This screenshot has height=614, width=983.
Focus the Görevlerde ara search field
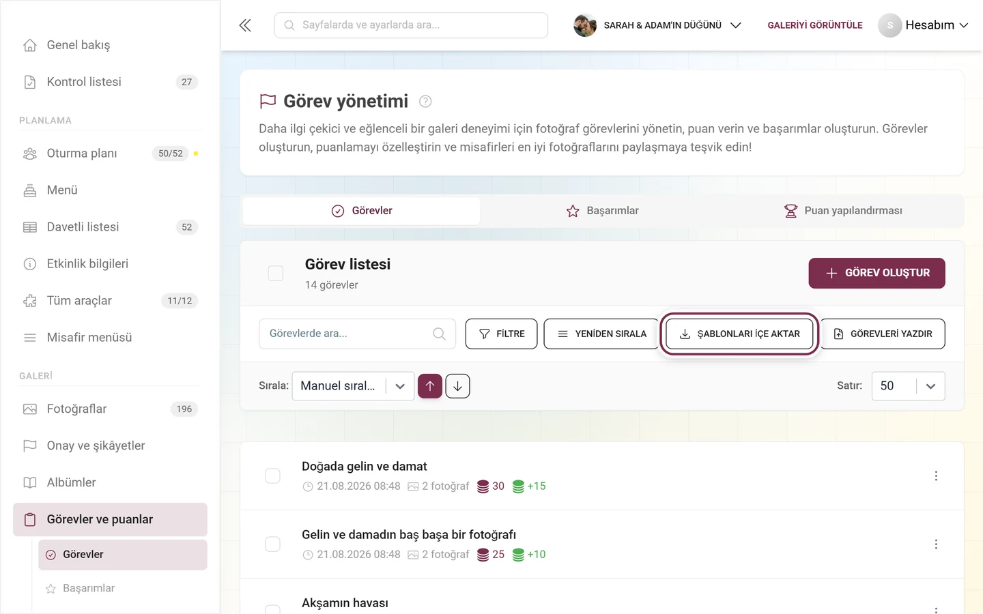[357, 334]
